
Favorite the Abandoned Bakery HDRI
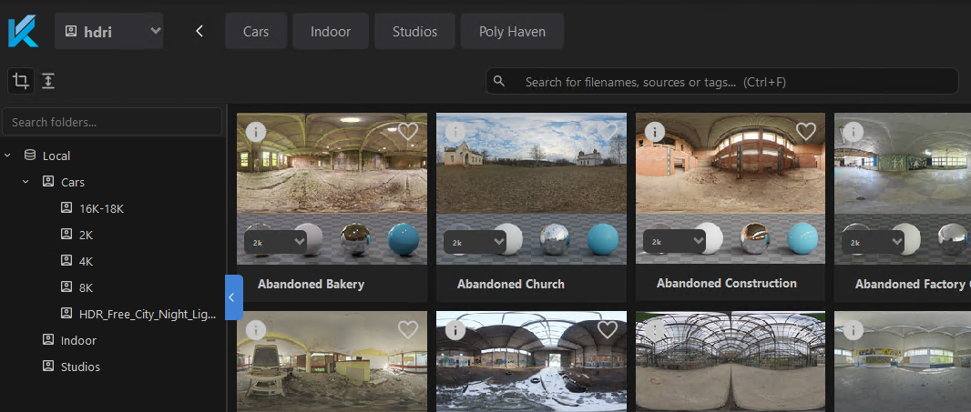coord(407,132)
